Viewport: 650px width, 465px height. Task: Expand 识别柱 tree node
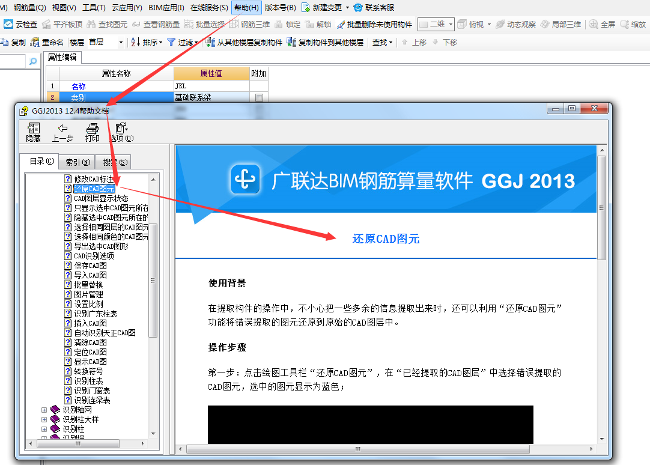coord(44,429)
